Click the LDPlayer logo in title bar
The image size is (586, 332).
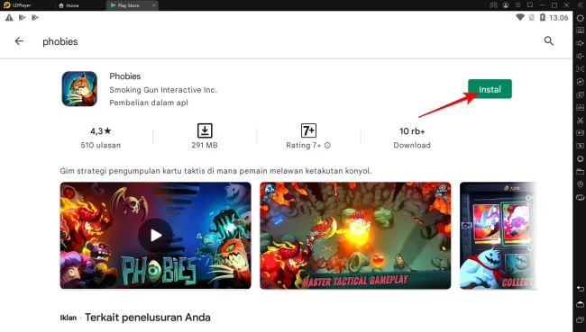coord(6,5)
